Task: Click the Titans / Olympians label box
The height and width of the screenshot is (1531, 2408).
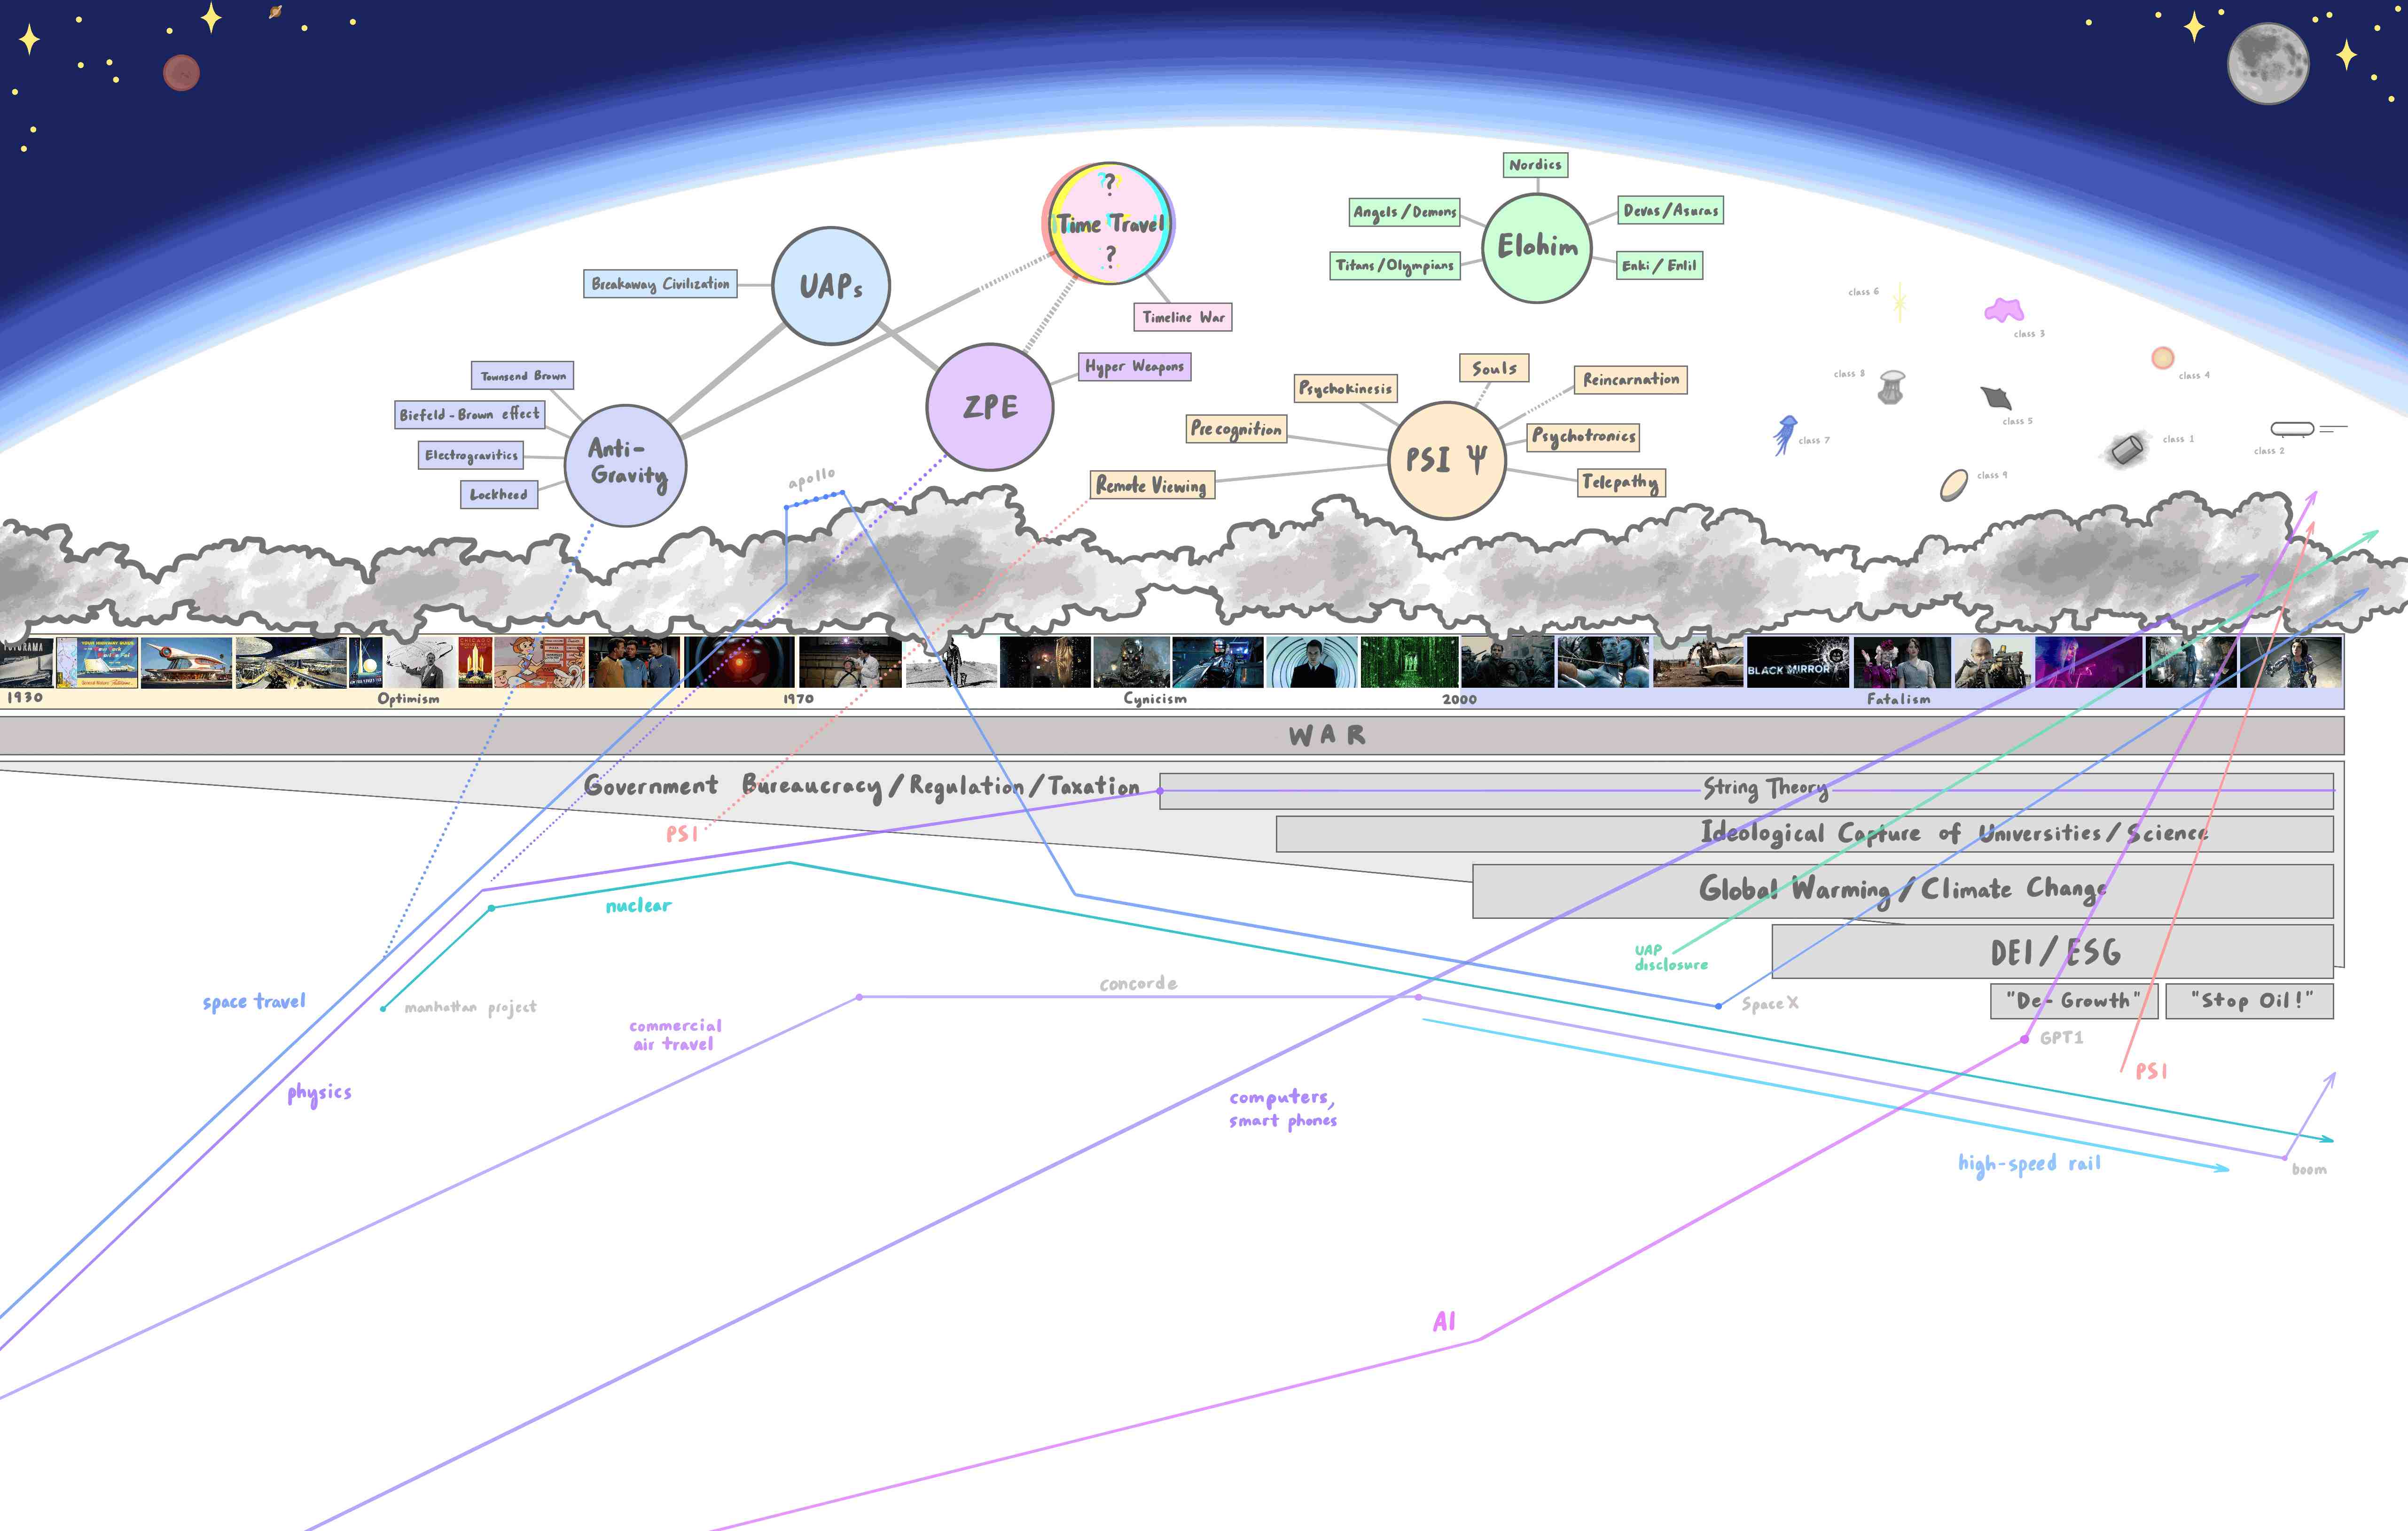Action: pos(1395,266)
